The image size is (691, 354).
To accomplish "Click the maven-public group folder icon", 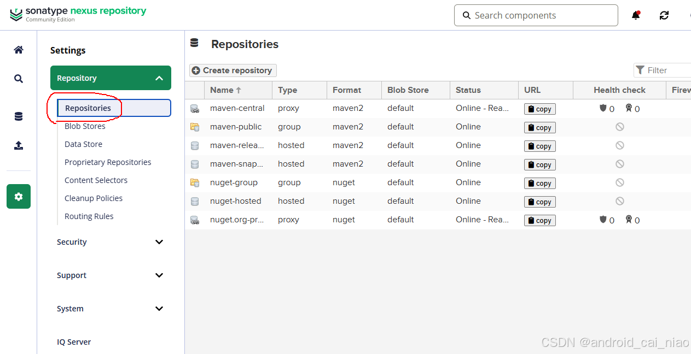I will [x=195, y=127].
